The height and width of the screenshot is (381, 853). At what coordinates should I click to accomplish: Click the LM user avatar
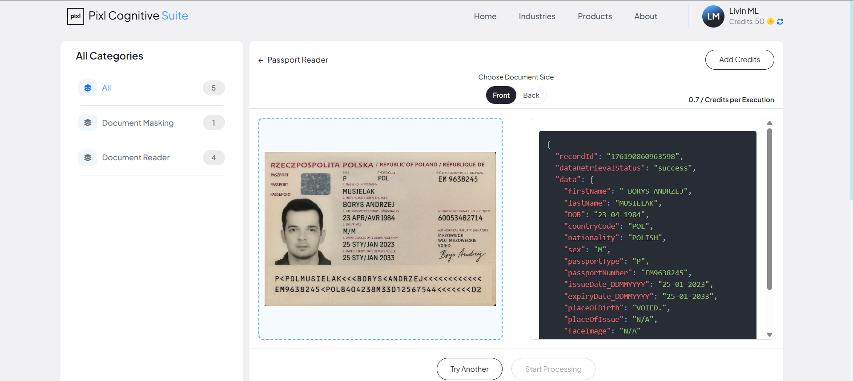point(713,16)
